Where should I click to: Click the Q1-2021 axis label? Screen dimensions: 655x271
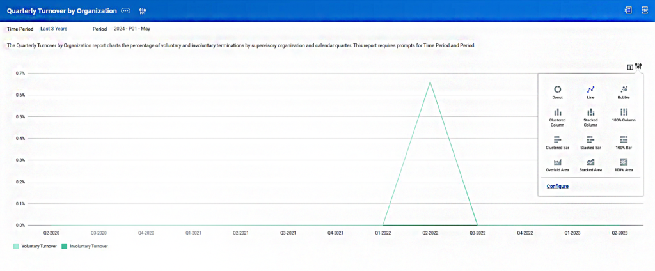pos(193,233)
